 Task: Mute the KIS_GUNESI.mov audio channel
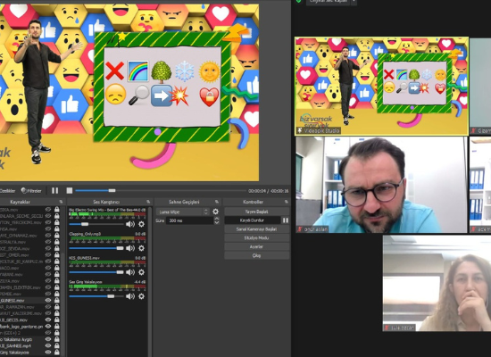(x=130, y=272)
